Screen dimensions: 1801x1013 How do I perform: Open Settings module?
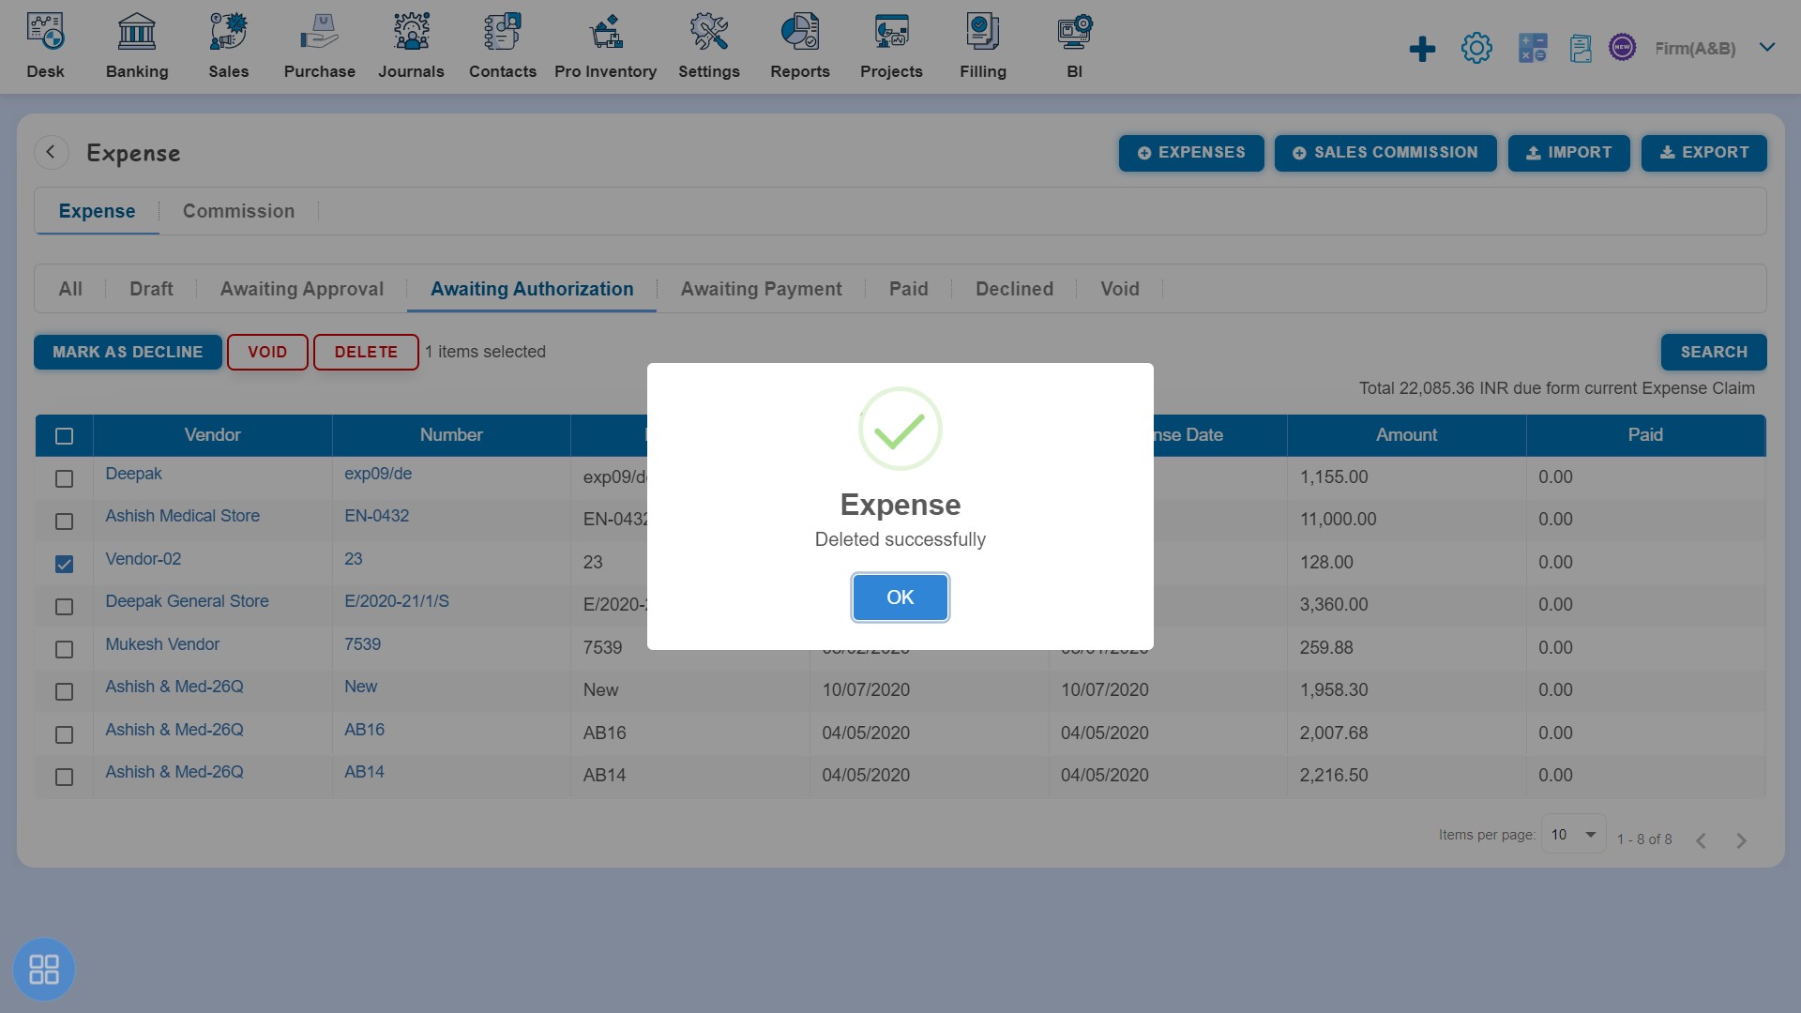tap(707, 43)
